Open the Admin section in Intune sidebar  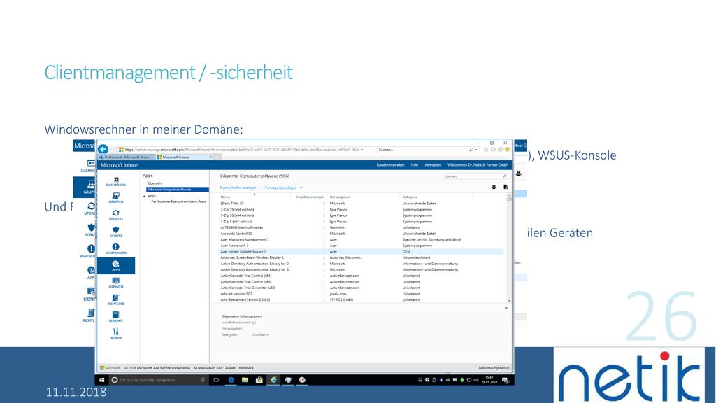(116, 334)
